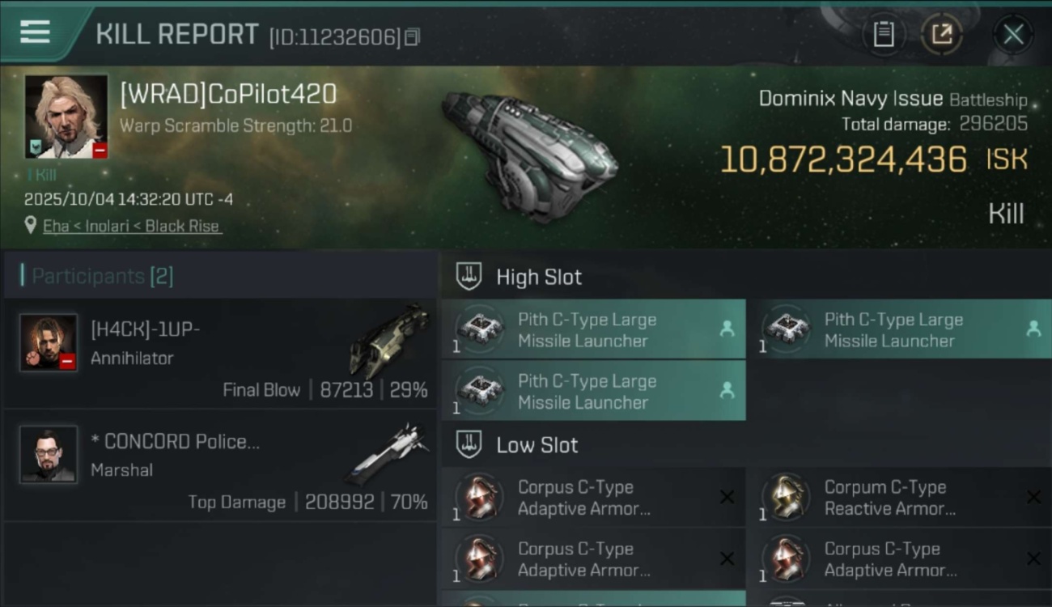Click the Corpum C-Type Reactive Armor icon
Image resolution: width=1052 pixels, height=607 pixels.
(783, 497)
